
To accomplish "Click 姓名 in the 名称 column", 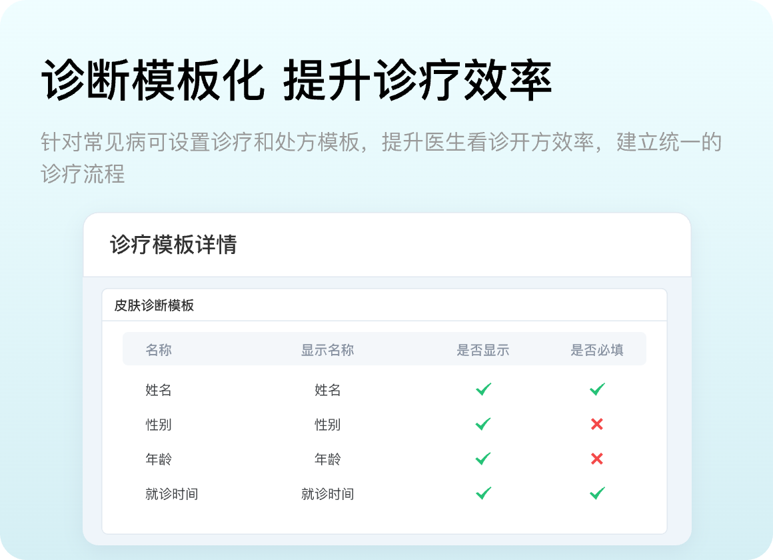I will click(159, 390).
